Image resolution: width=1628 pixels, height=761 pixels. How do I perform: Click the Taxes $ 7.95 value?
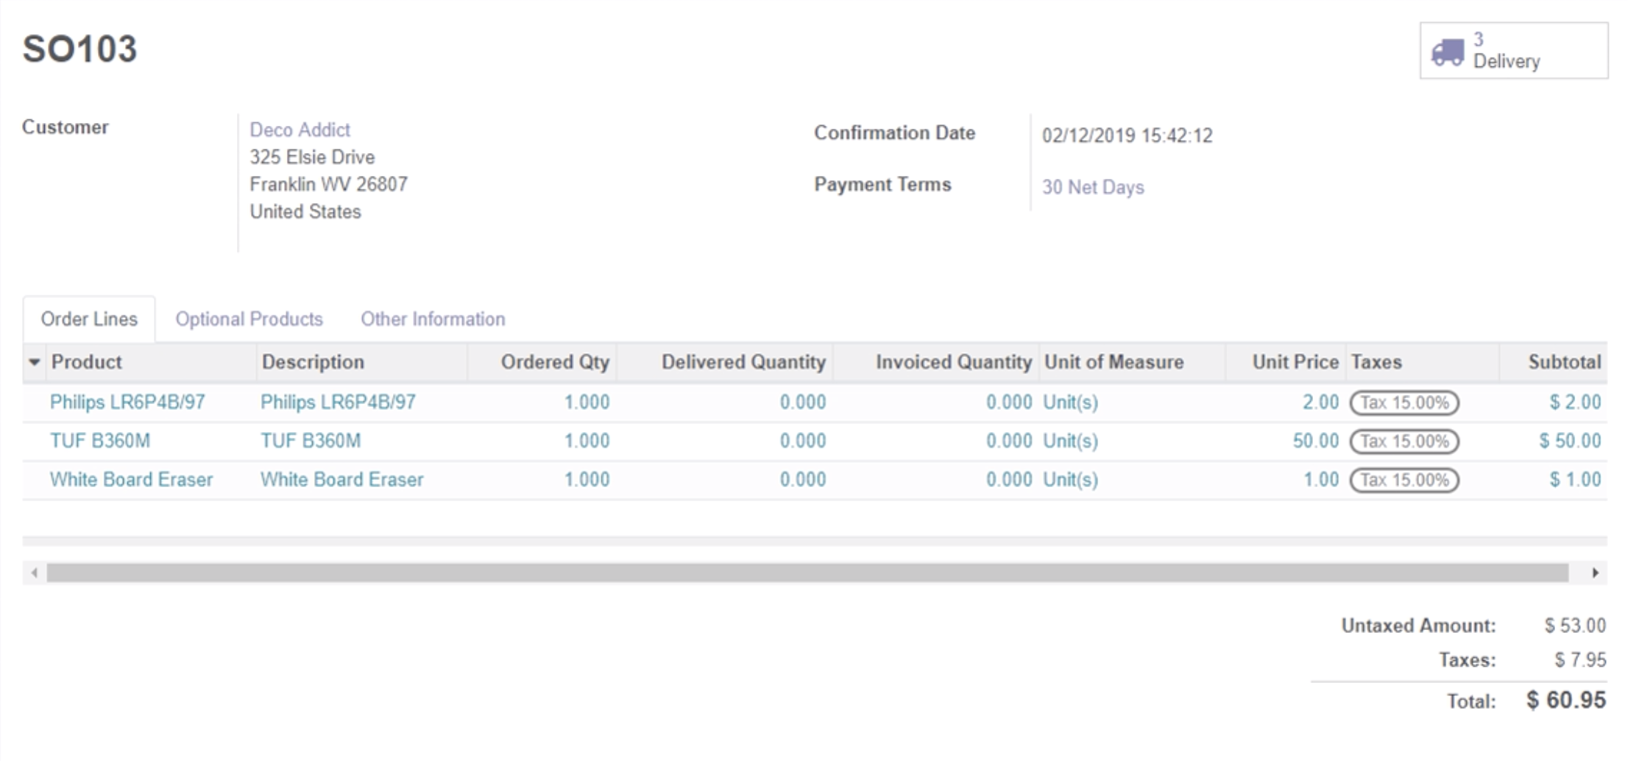[x=1580, y=659]
